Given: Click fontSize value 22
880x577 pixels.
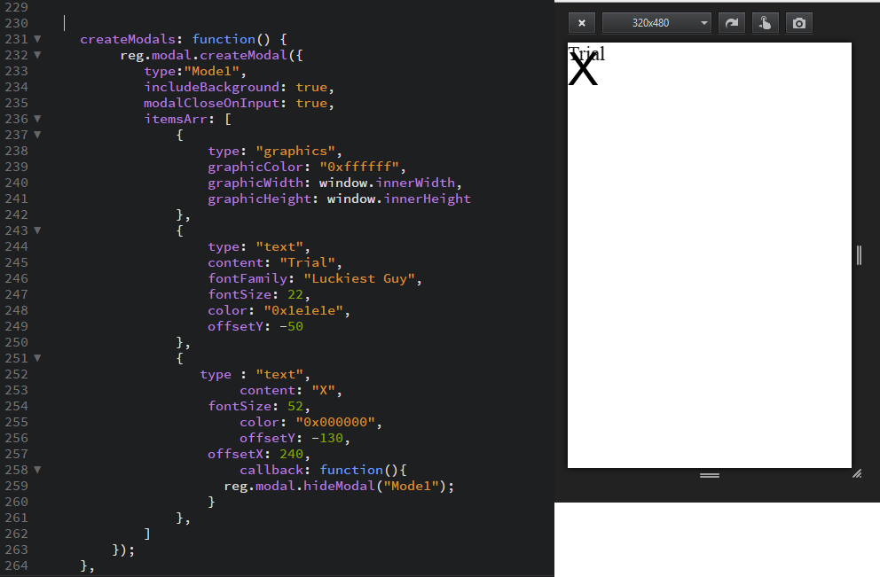Looking at the screenshot, I should 295,294.
